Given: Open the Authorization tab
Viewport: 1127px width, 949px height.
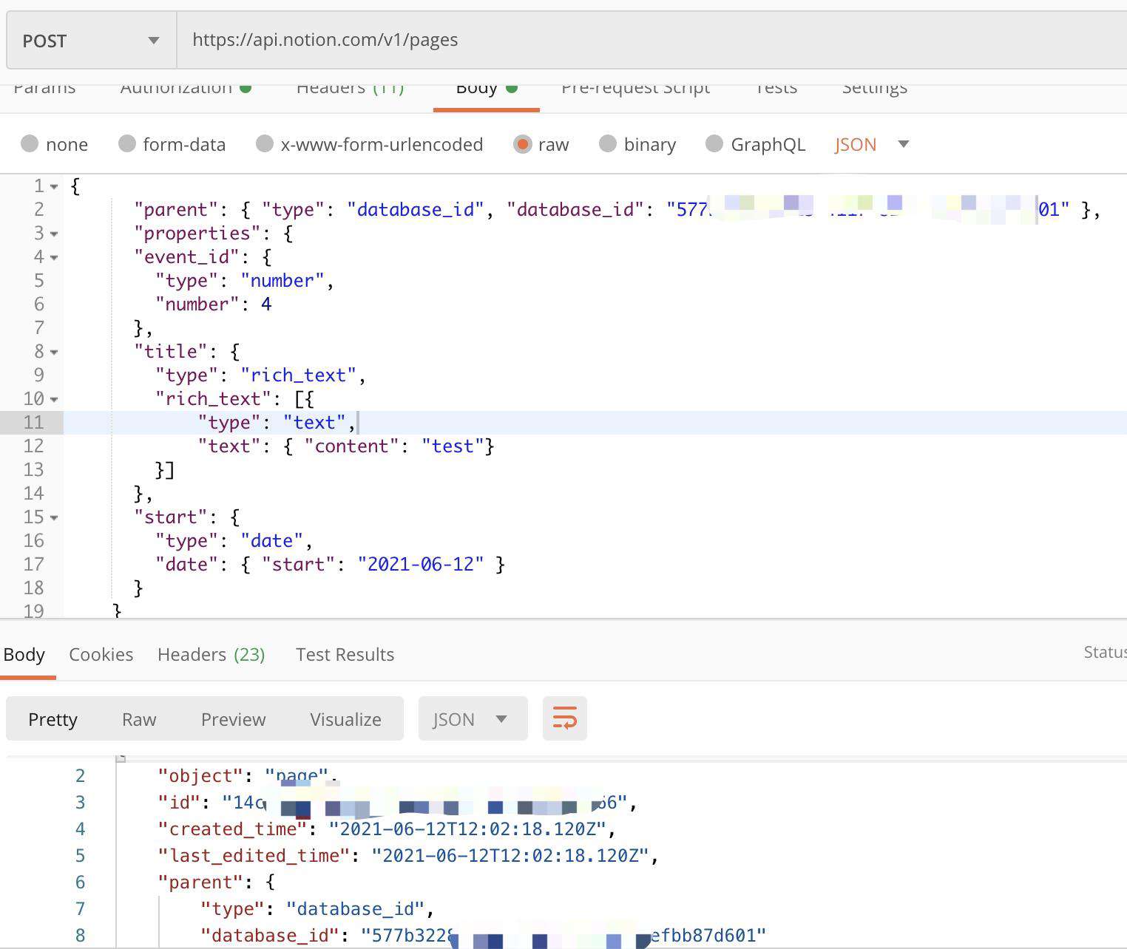Looking at the screenshot, I should click(186, 89).
